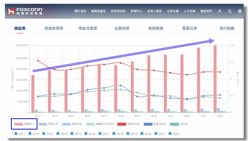Click the 2016 revenue bar
248x141 pixels.
pyautogui.click(x=116, y=89)
